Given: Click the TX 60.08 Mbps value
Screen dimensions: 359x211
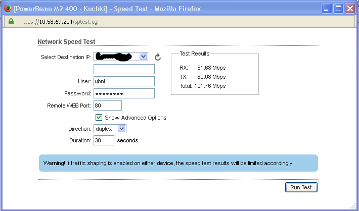Looking at the screenshot, I should tap(211, 77).
